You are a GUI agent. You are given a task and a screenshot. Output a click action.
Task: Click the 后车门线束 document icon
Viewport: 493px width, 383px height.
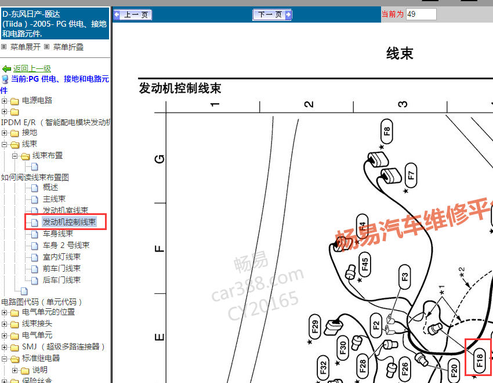click(x=35, y=280)
